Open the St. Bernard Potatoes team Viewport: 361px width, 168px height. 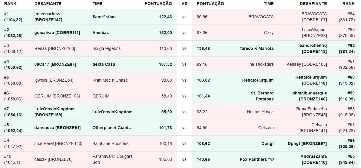pyautogui.click(x=262, y=96)
